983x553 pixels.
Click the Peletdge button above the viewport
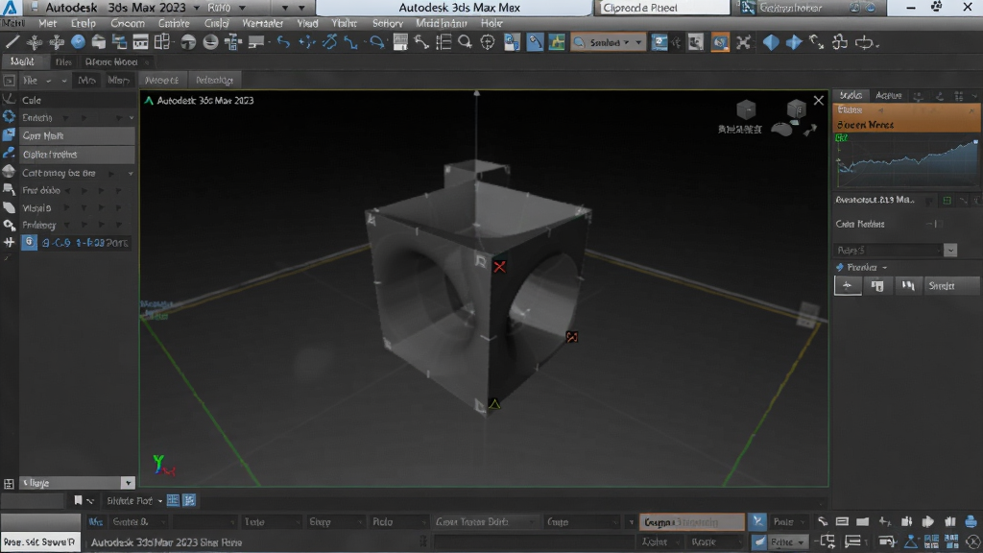[x=214, y=80]
